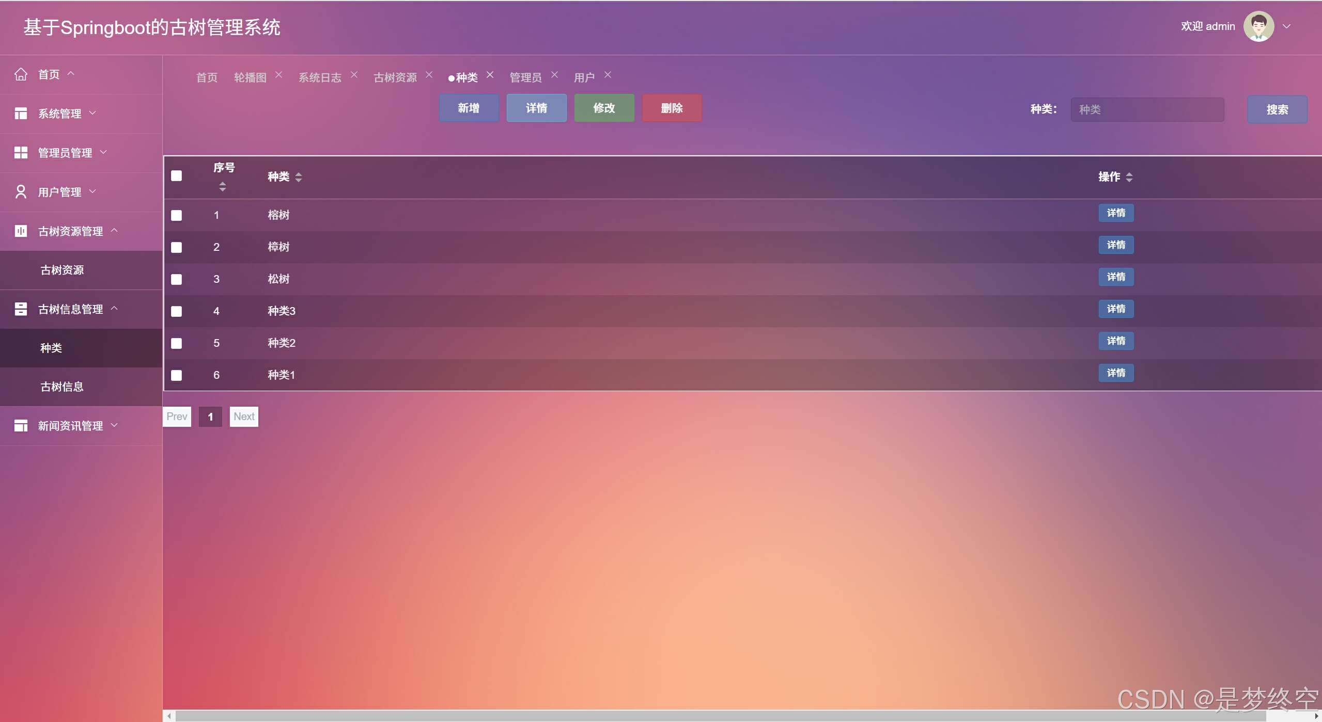The height and width of the screenshot is (722, 1322).
Task: Click the home icon beside 首页 in sidebar
Action: [21, 74]
